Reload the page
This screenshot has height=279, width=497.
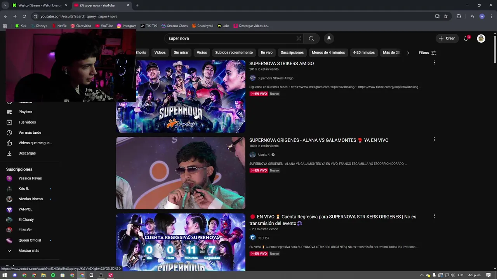(x=24, y=16)
